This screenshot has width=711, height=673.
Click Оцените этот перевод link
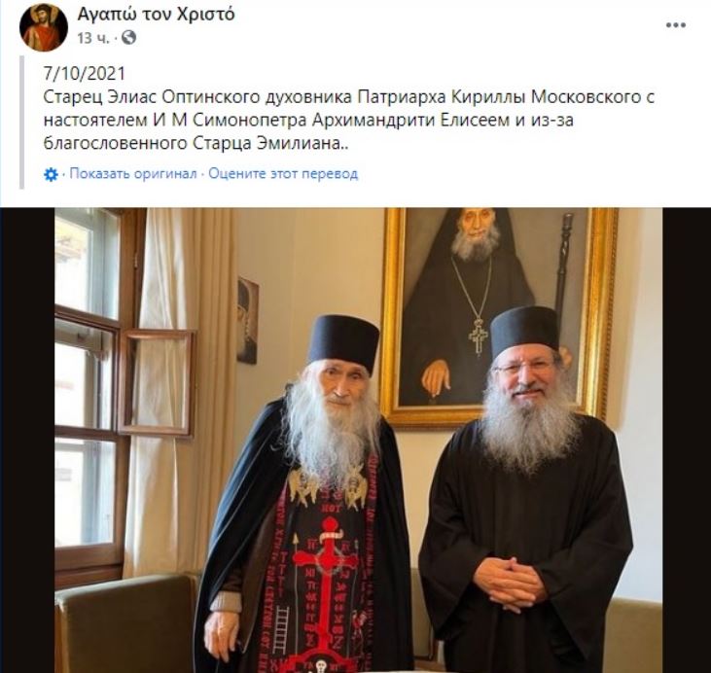coord(283,174)
